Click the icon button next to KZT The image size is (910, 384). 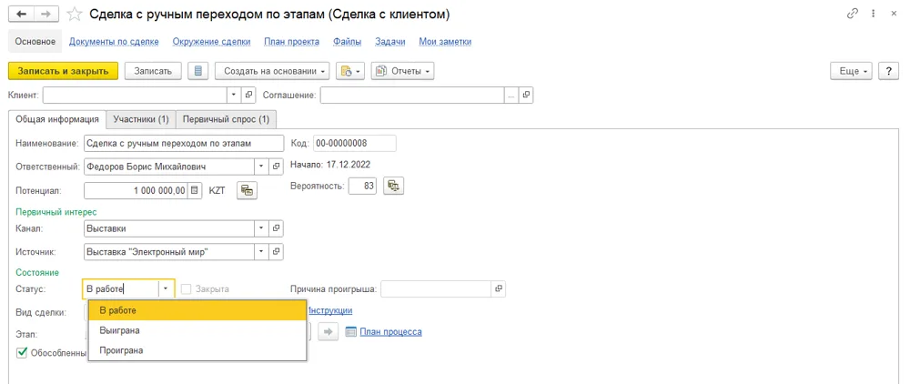(248, 189)
